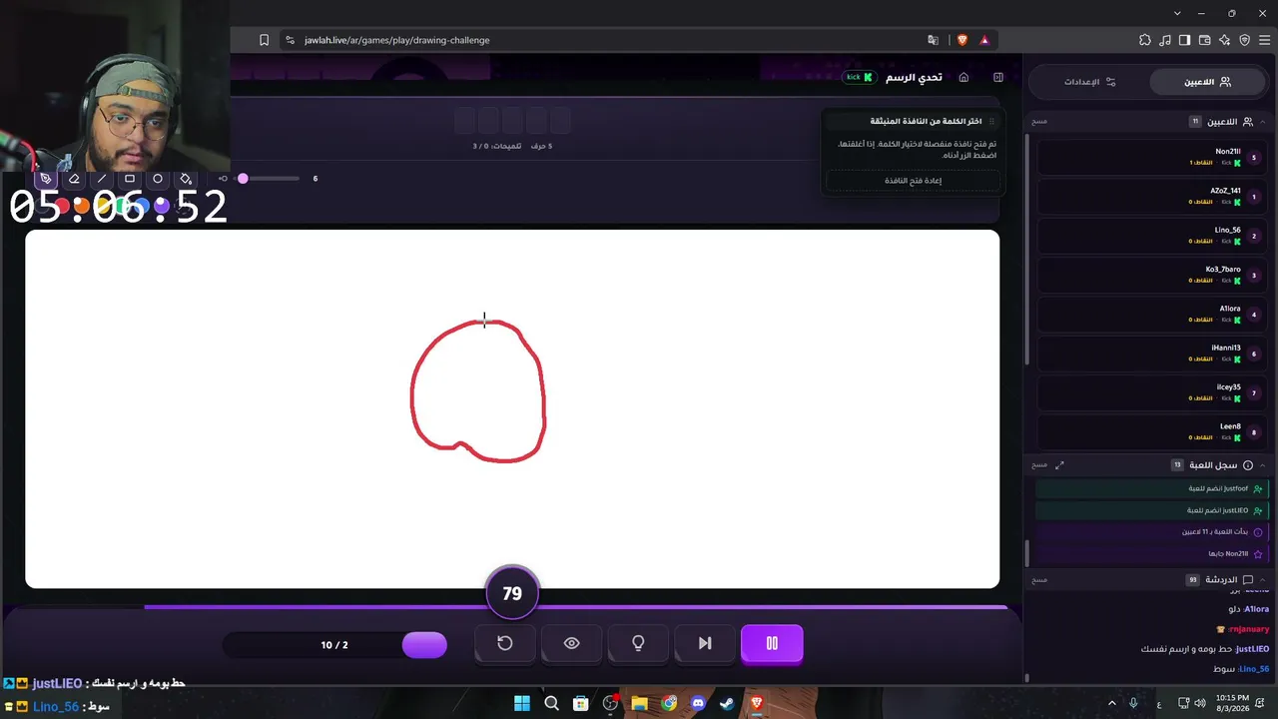Collapse the الدردشة chat section chevron
Image resolution: width=1278 pixels, height=719 pixels.
(x=1263, y=579)
